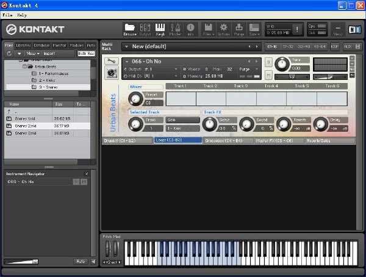Solo the 066 - Oh No instrument
Image resolution: width=366 pixels, height=277 pixels.
[x=268, y=62]
